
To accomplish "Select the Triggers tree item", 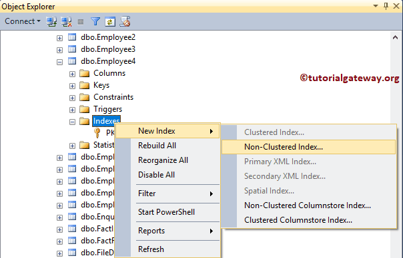I will point(107,109).
